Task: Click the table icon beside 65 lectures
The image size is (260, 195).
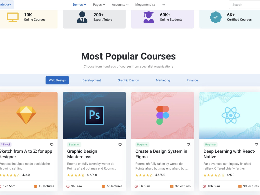Action: pos(104,186)
